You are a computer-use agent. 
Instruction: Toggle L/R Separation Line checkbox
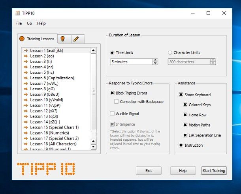click(185, 135)
